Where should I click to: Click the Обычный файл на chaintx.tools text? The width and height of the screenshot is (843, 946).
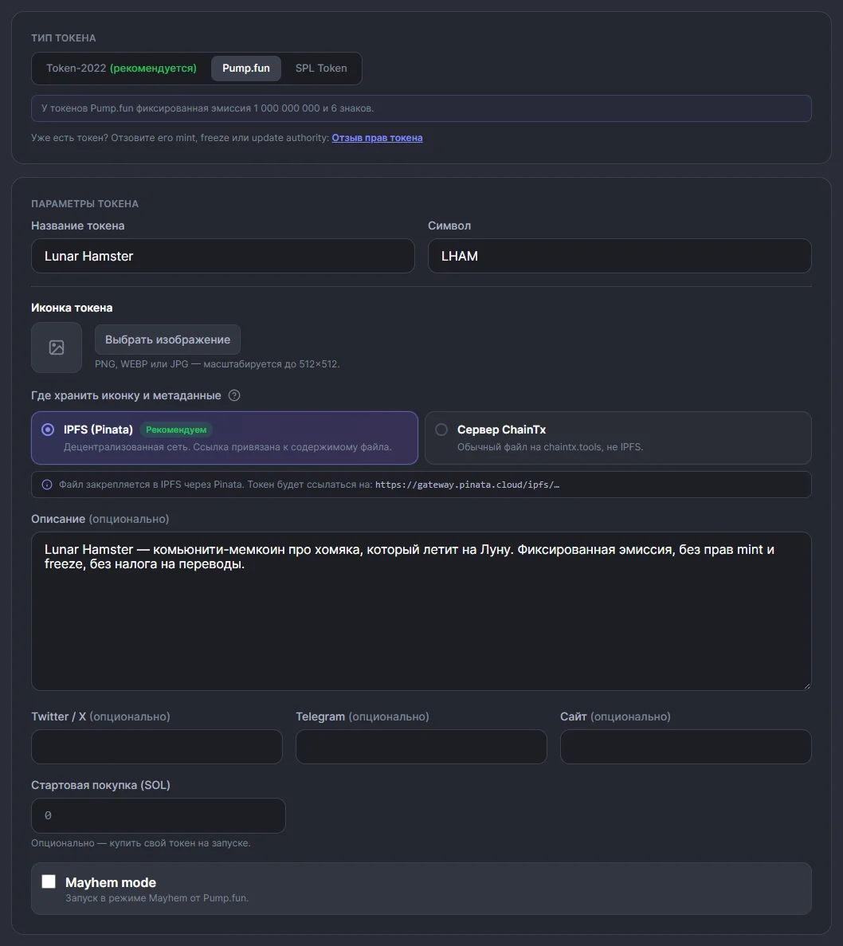tap(550, 447)
